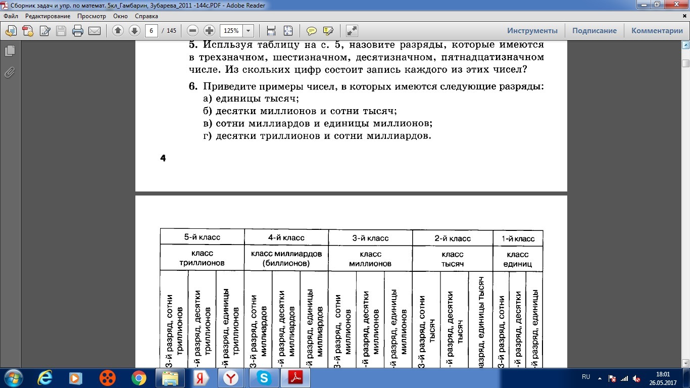Image resolution: width=690 pixels, height=388 pixels.
Task: Click the Open file toolbar icon
Action: pyautogui.click(x=11, y=31)
